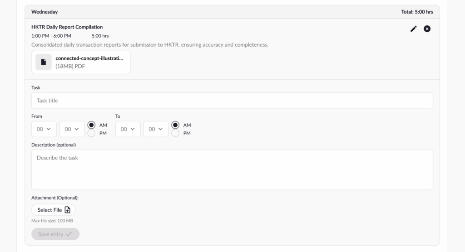Click the PDF file document icon
Viewport: 465px width, 252px height.
pos(44,62)
